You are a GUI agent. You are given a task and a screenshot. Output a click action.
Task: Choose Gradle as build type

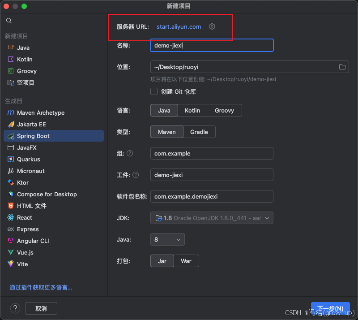[x=199, y=132]
